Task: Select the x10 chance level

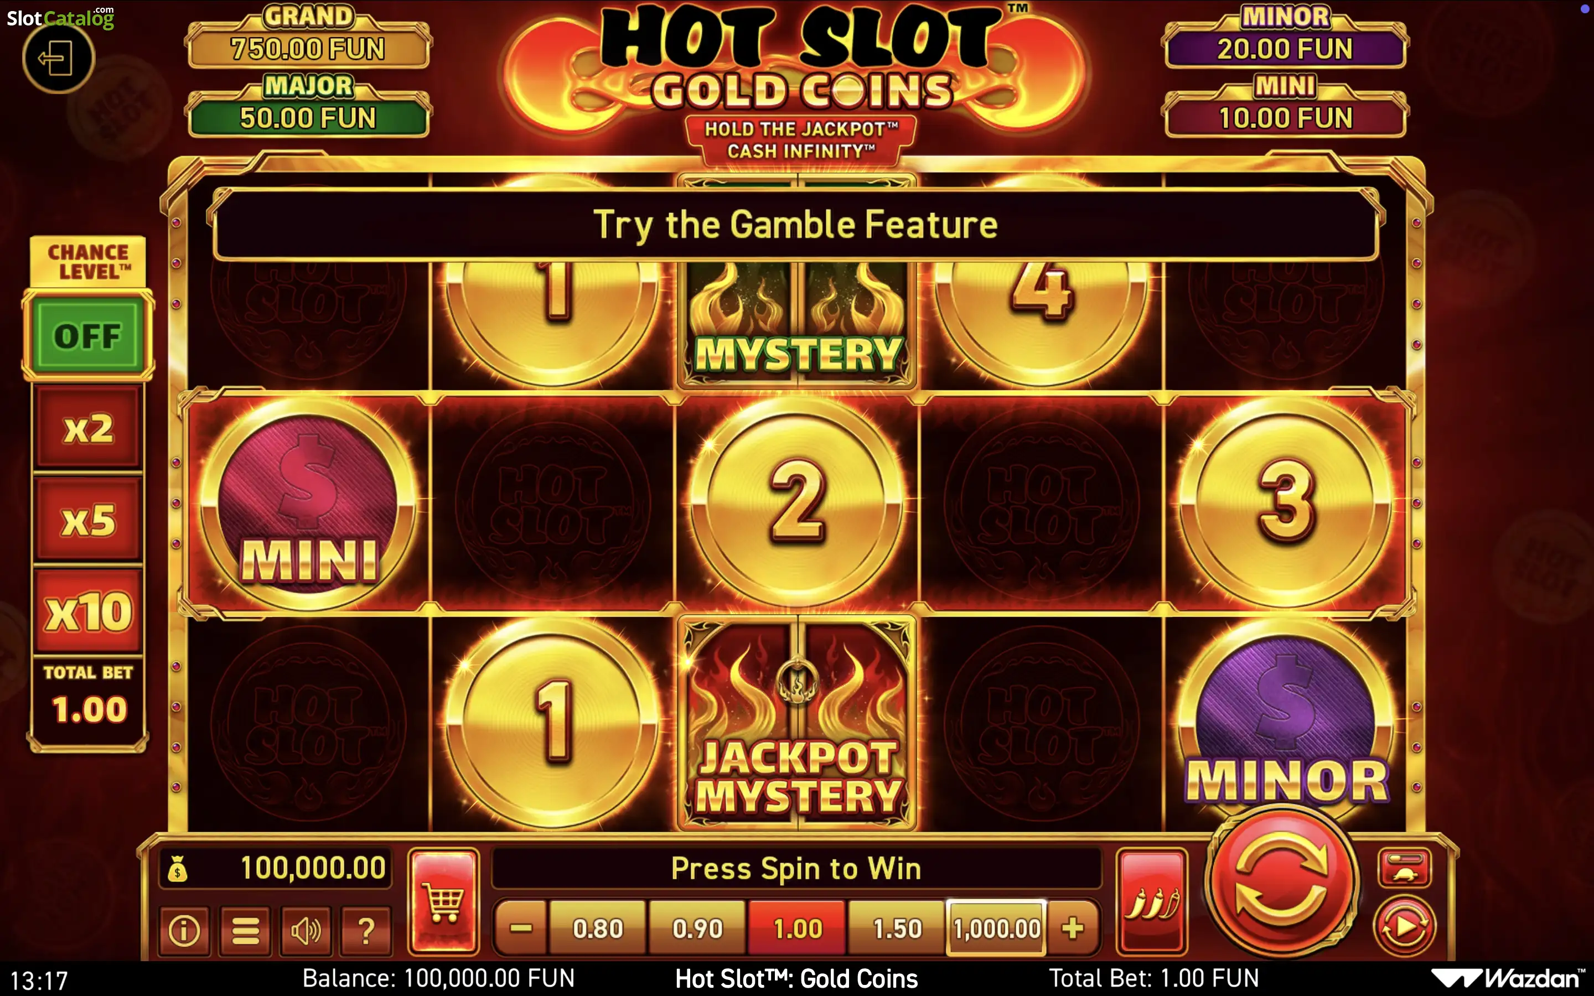Action: click(88, 612)
